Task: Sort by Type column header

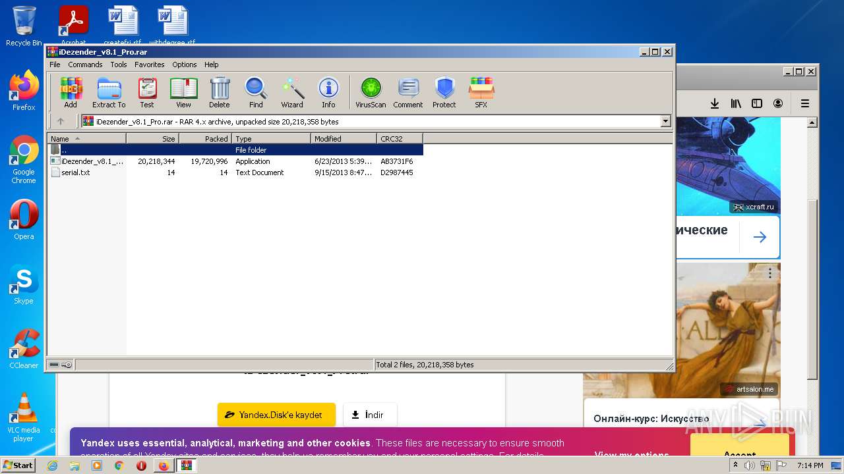Action: pyautogui.click(x=272, y=138)
